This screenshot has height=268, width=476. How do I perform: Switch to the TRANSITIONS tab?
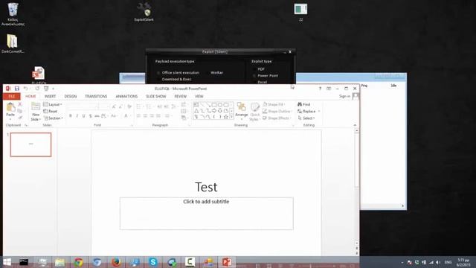(x=96, y=96)
